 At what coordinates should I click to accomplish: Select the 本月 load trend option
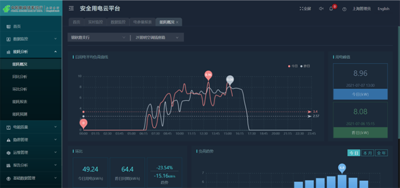pyautogui.click(x=367, y=153)
